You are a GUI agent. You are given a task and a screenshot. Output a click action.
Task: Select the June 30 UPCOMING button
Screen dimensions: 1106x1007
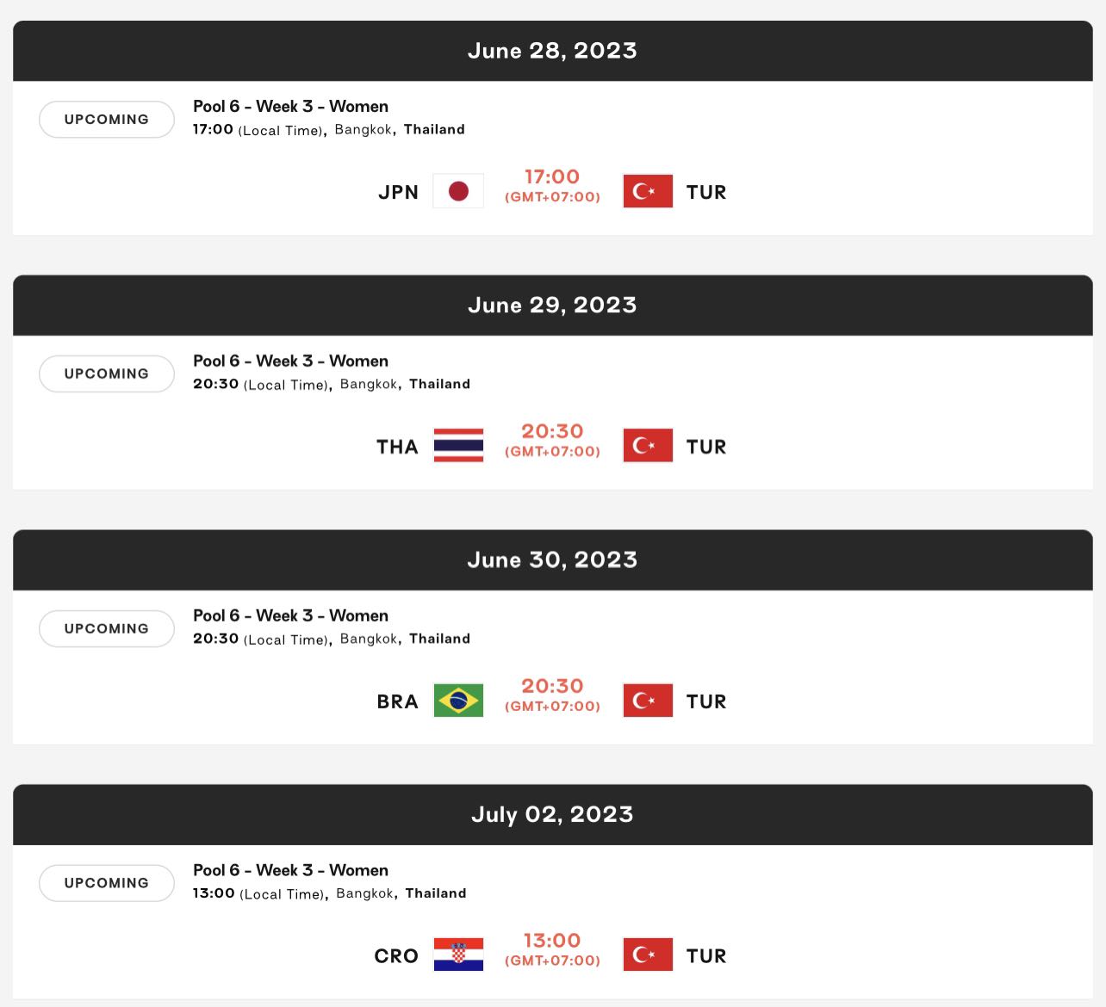click(x=107, y=629)
